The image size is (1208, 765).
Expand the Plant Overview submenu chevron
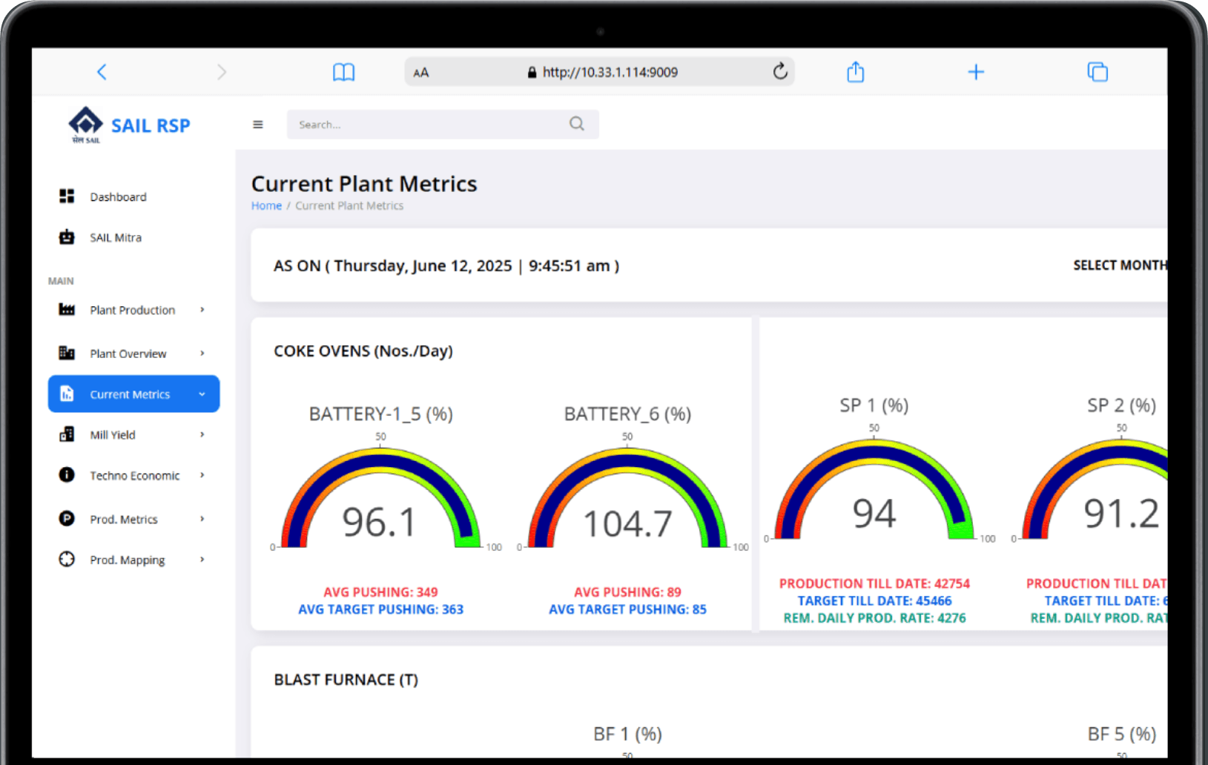[x=202, y=354]
